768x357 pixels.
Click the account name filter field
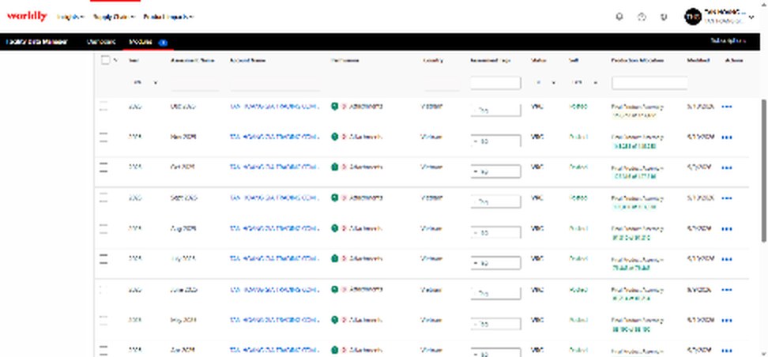(x=275, y=85)
